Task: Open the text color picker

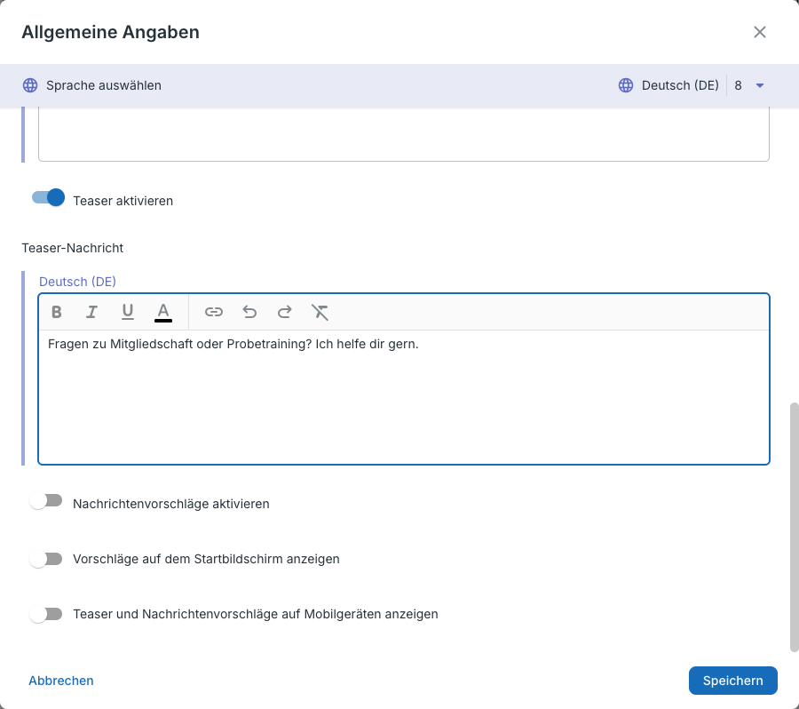Action: [163, 312]
